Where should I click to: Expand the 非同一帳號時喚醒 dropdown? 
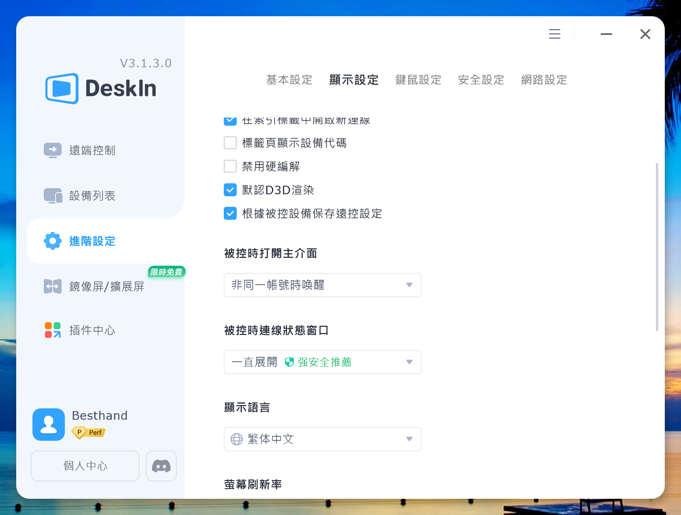pos(322,285)
